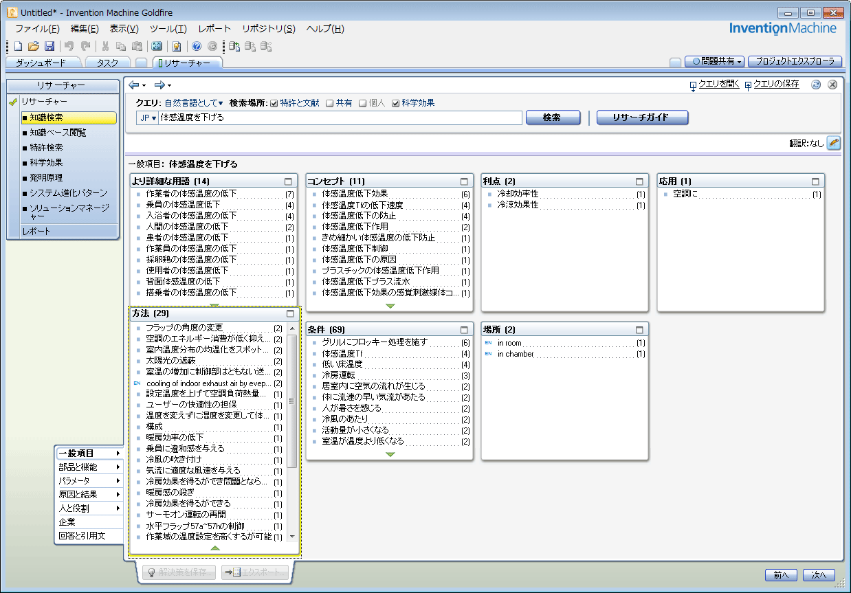851x593 pixels.
Task: Open the ファイル menu
Action: coord(37,29)
